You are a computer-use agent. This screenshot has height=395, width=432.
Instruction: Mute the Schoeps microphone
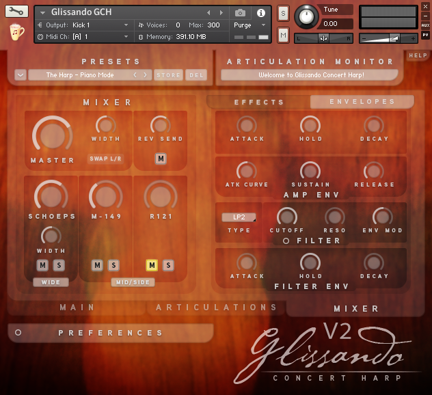click(x=42, y=265)
